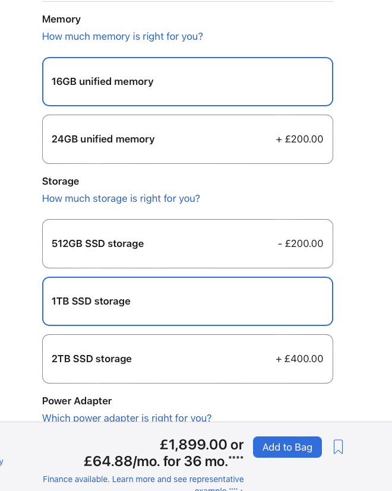The image size is (392, 491).
Task: Save configuration with the bookmark icon
Action: click(338, 447)
